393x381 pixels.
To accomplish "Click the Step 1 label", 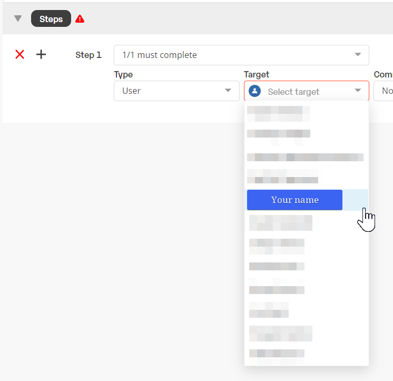I will (x=88, y=55).
